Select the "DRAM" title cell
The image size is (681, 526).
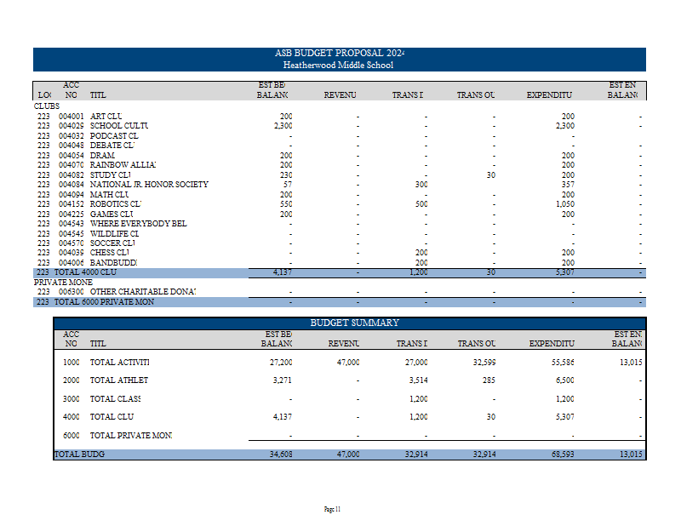point(102,155)
